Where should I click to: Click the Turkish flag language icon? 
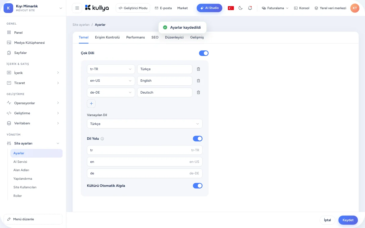point(231,8)
